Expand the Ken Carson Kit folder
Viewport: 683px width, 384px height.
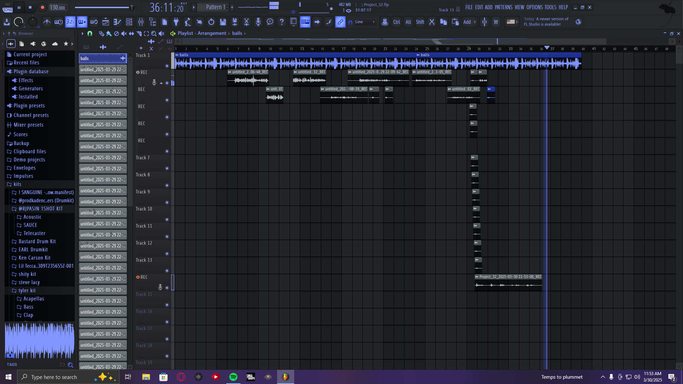pos(34,258)
